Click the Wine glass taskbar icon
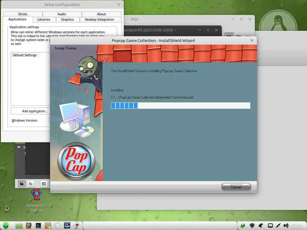307x230 pixels. point(77,226)
